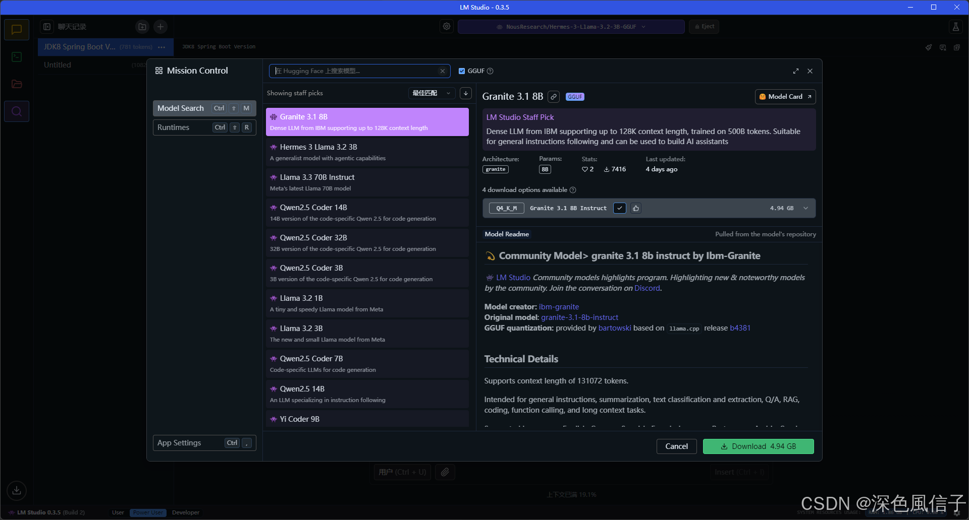This screenshot has height=520, width=969.
Task: Open the Chat sidebar icon
Action: click(17, 30)
